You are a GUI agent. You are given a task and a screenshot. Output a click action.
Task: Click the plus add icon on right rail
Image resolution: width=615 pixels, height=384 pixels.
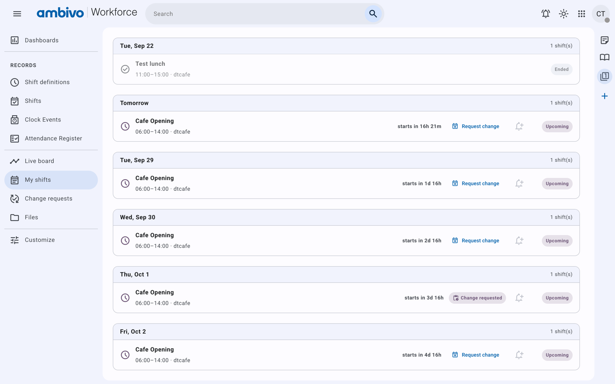(x=604, y=96)
